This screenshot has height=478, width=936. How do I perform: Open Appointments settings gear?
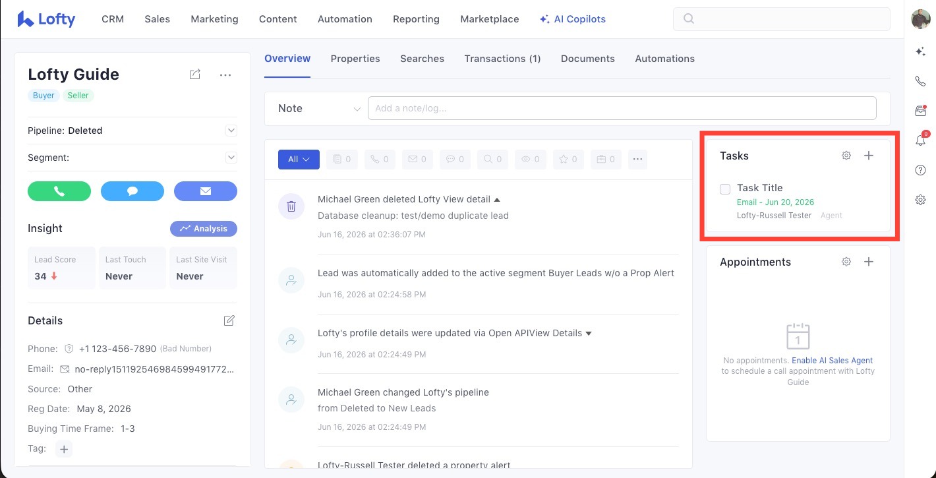click(x=846, y=262)
